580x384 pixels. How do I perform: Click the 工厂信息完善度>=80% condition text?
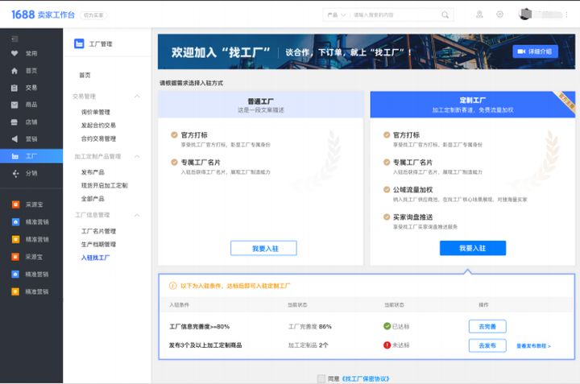click(200, 326)
